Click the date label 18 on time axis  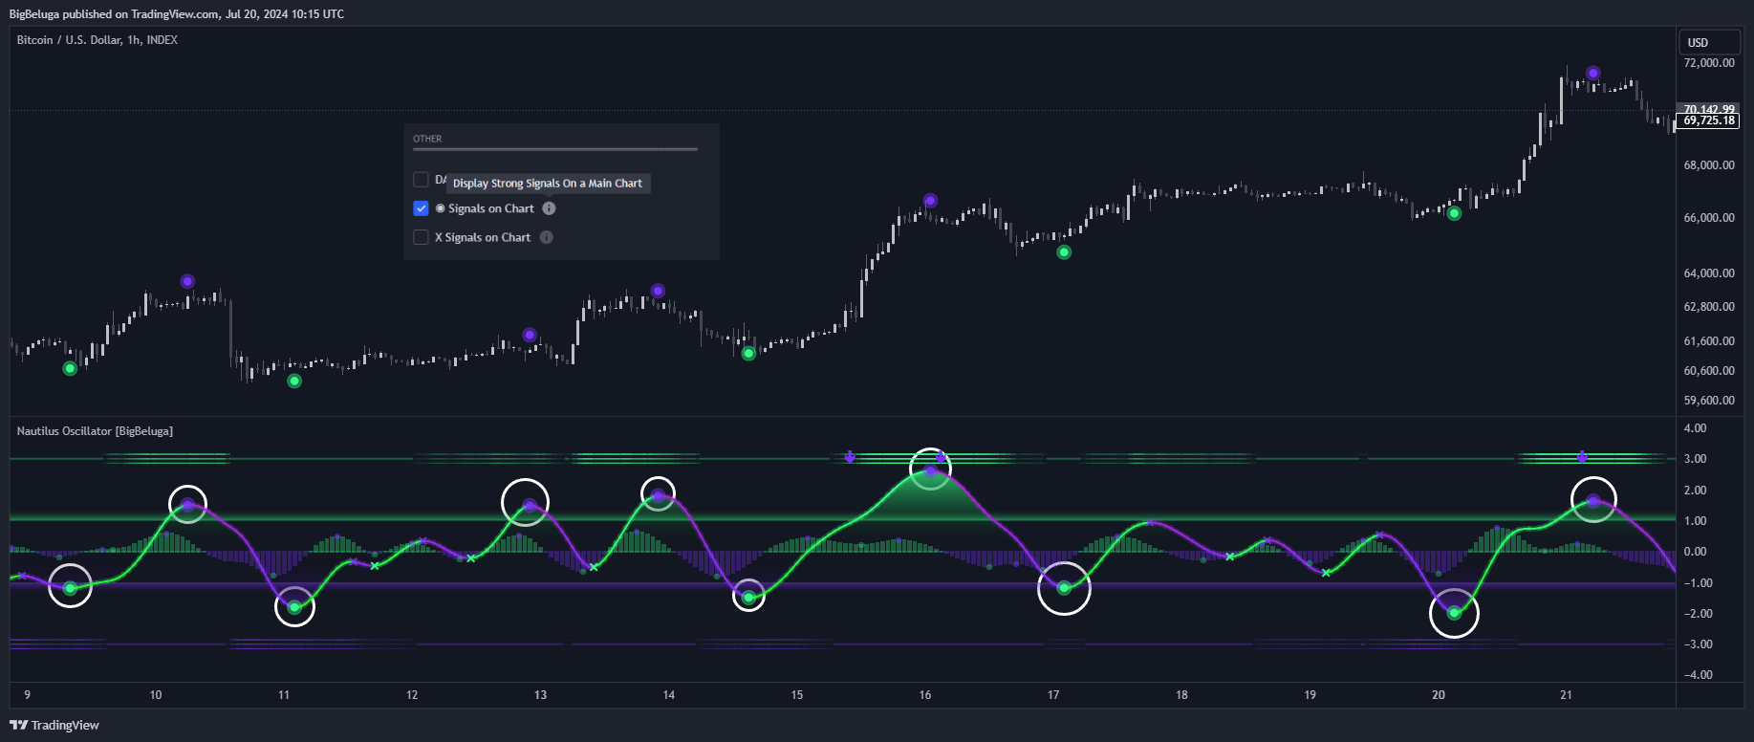coord(1181,695)
